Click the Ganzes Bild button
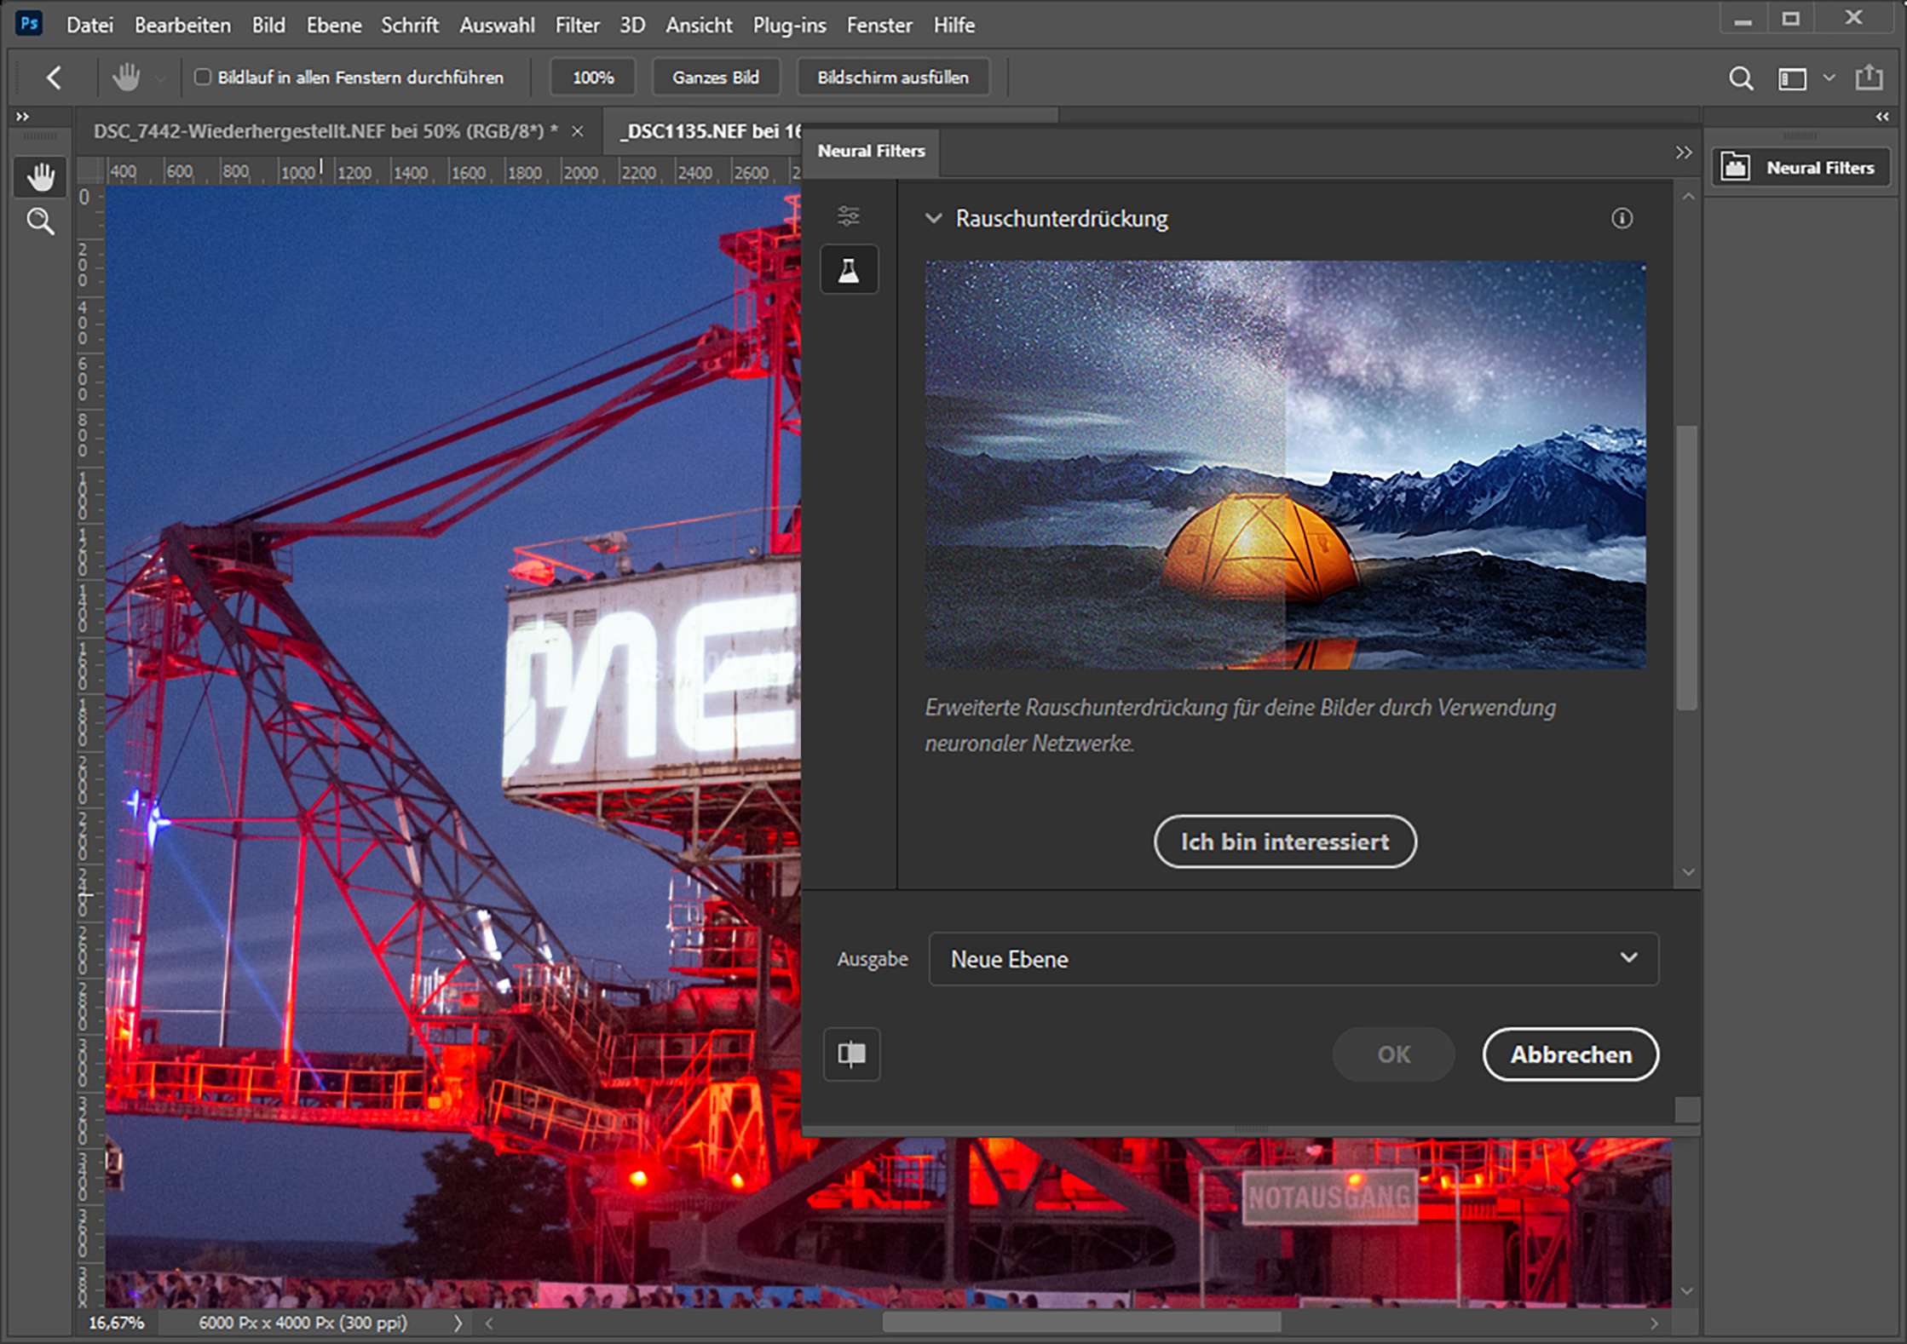Image resolution: width=1907 pixels, height=1344 pixels. pos(715,78)
